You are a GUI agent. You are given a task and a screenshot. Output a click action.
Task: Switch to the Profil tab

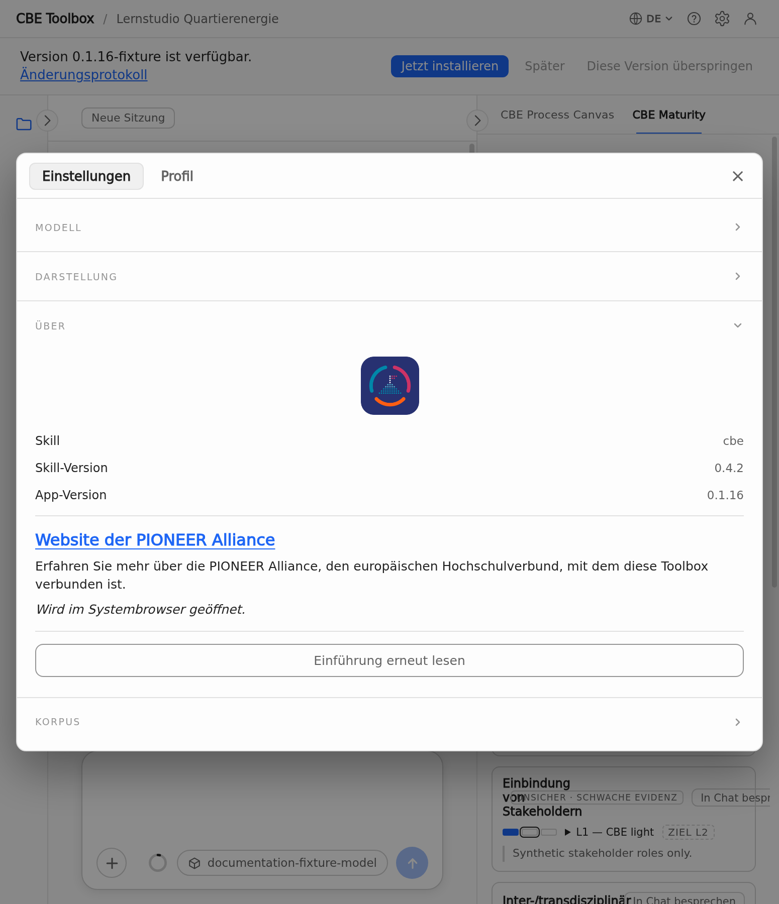177,176
